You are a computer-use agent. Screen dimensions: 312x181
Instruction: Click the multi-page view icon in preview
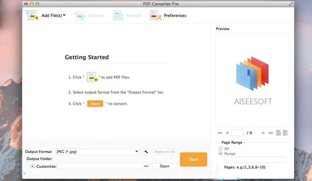(285, 133)
